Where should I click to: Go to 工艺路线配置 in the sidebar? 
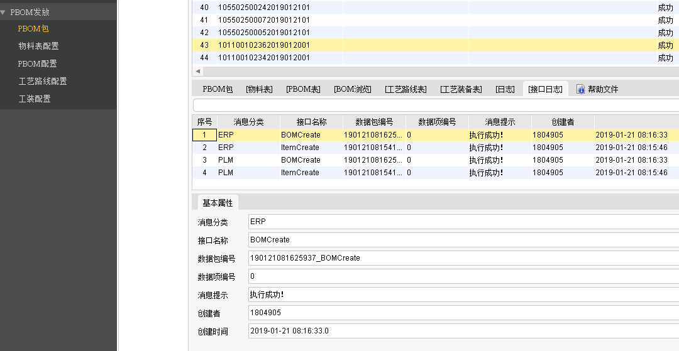(42, 82)
